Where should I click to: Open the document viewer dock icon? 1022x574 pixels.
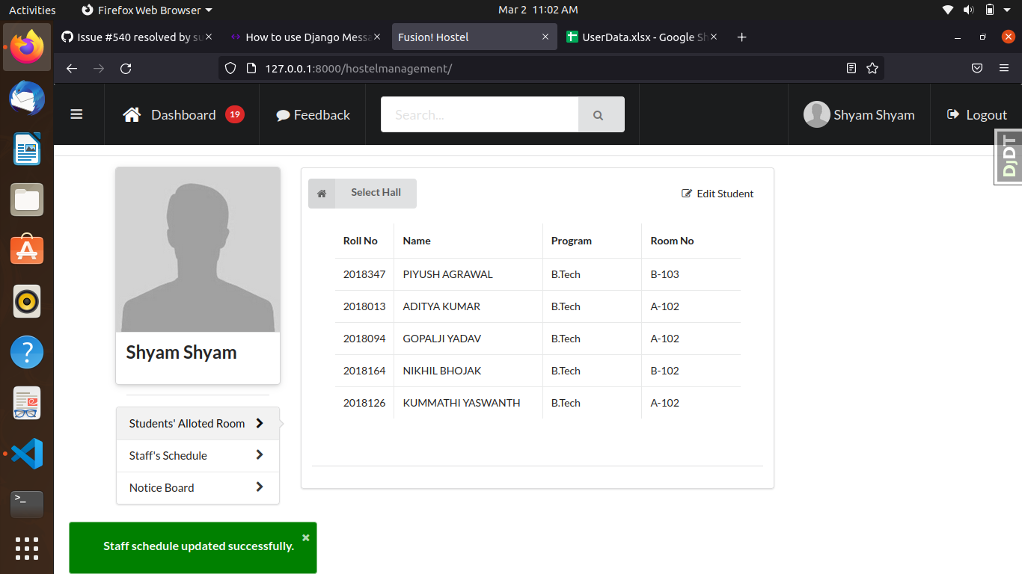27,403
